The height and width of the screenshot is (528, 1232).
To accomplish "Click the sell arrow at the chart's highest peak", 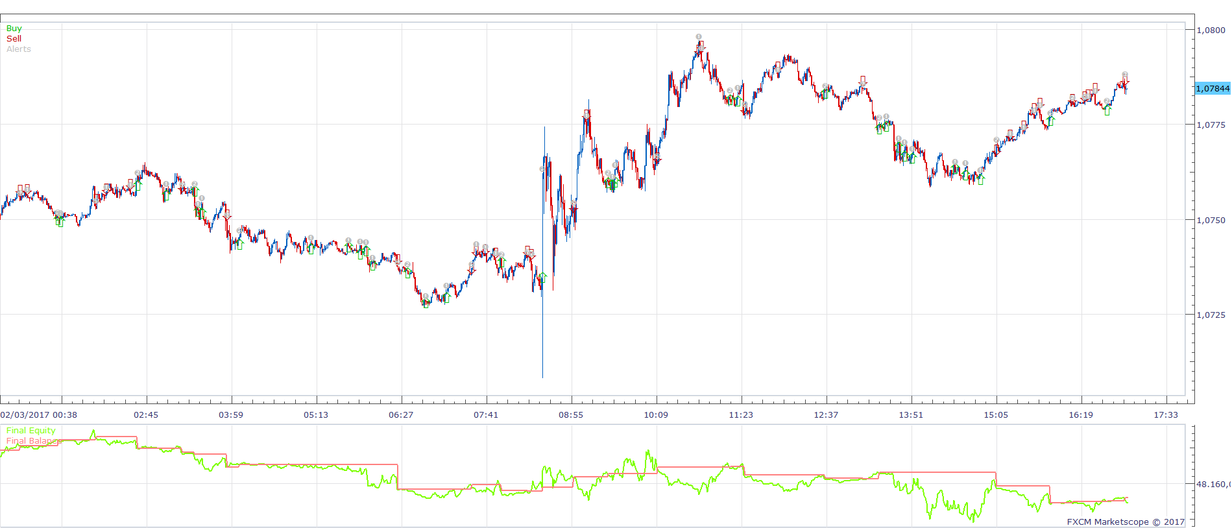I will coord(700,46).
